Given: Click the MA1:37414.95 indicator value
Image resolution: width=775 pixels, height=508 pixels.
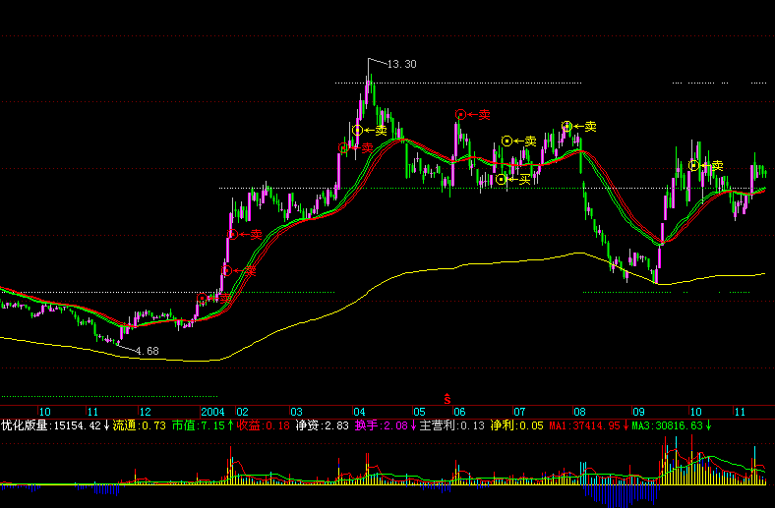Looking at the screenshot, I should pos(588,425).
